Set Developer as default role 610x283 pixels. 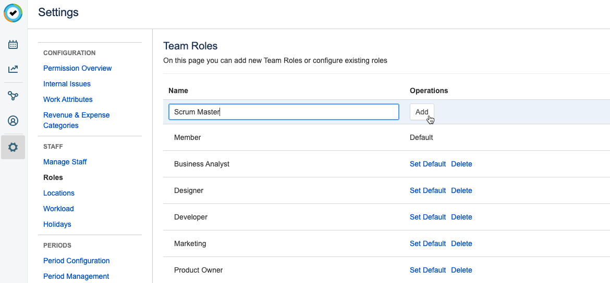428,217
